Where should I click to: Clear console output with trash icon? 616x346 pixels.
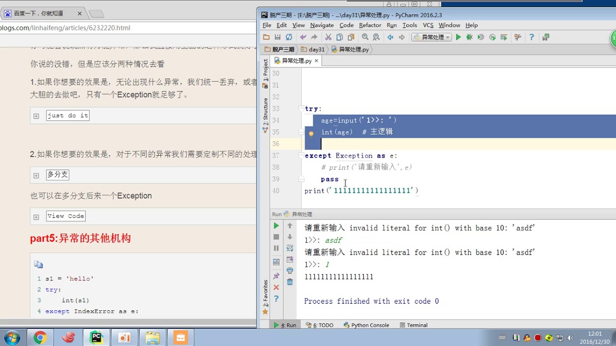[290, 282]
